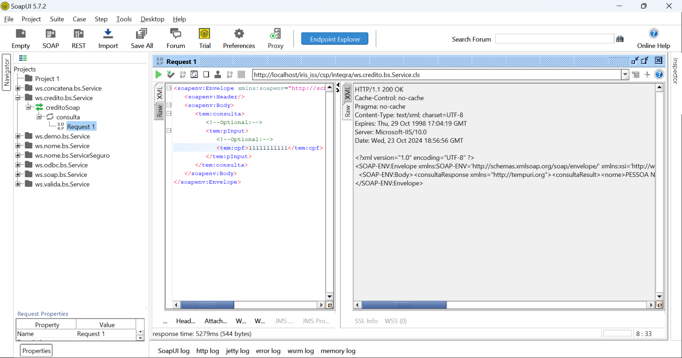Collapse the ws.credito.bs.Service project node
Image resolution: width=682 pixels, height=358 pixels.
click(x=18, y=98)
